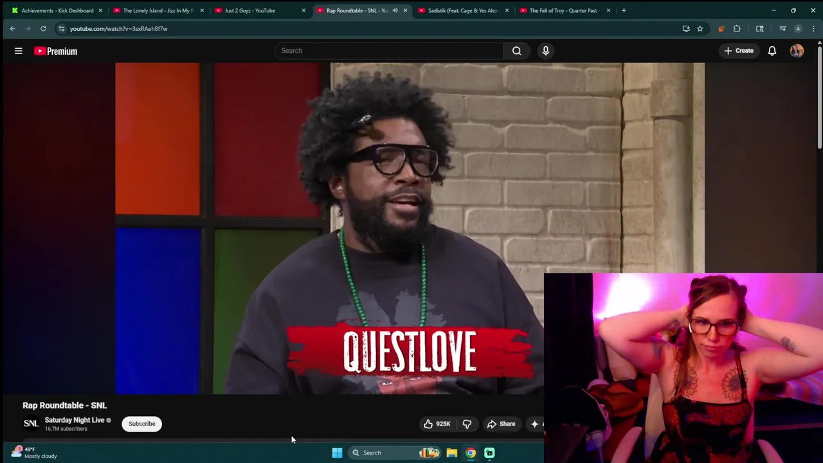Reload the page with the refresh icon
Image resolution: width=823 pixels, height=463 pixels.
[x=43, y=28]
